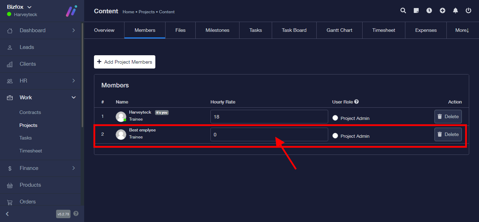Click the help question mark near version
This screenshot has width=479, height=222.
coord(76,214)
